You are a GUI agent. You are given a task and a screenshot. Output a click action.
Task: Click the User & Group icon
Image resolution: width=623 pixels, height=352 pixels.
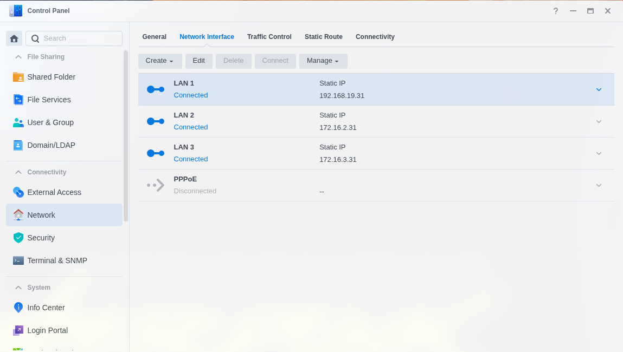point(18,122)
